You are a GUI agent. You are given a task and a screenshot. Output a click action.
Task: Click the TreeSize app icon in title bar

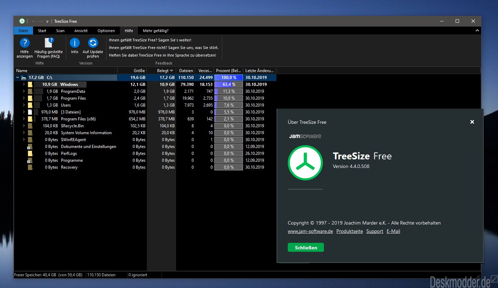coord(22,21)
